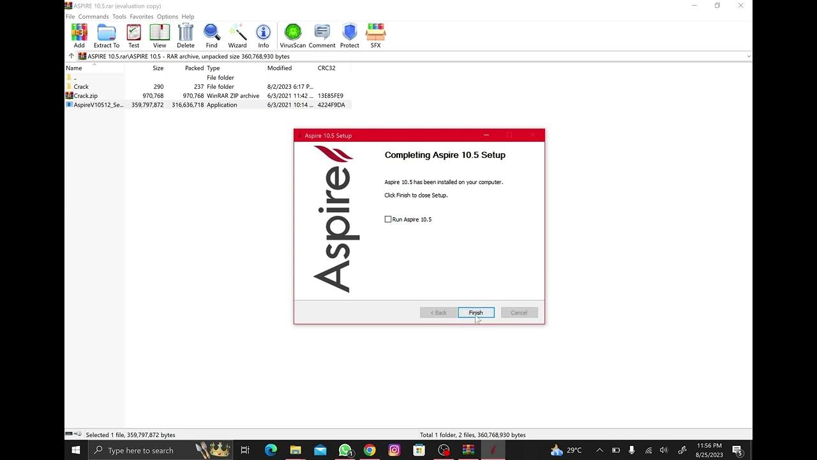The width and height of the screenshot is (817, 460).
Task: Open the Help menu
Action: (x=188, y=17)
